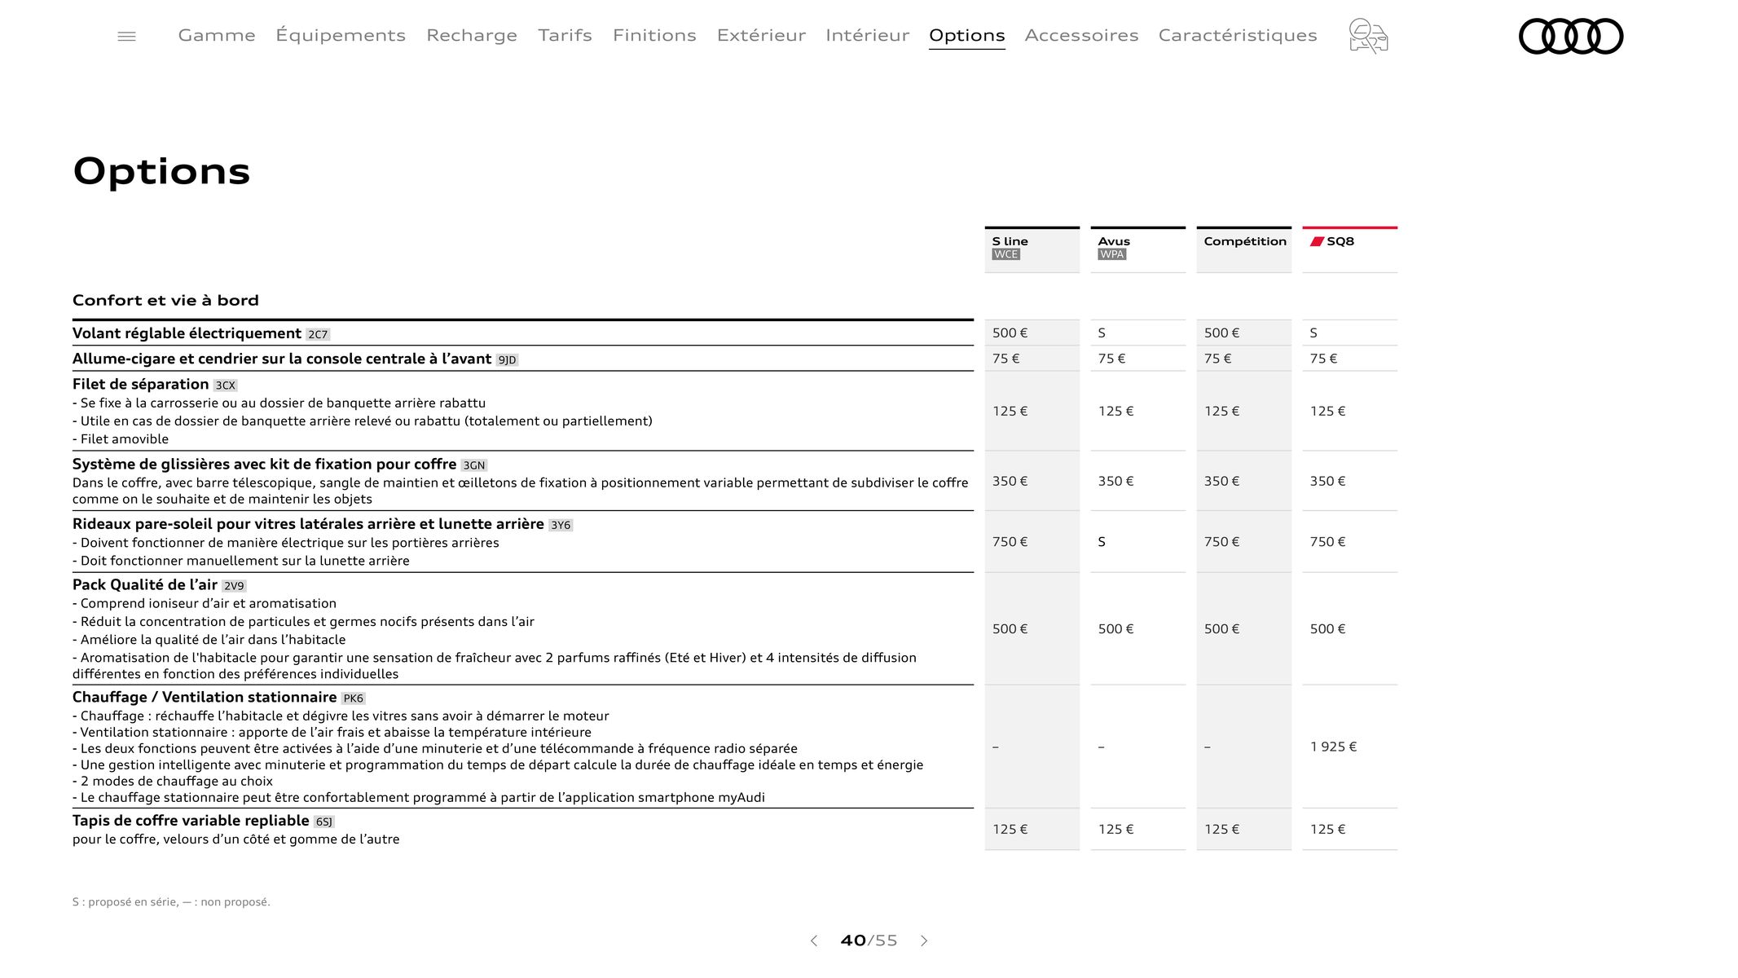Click the Compétition column header
1738x978 pixels.
1243,249
